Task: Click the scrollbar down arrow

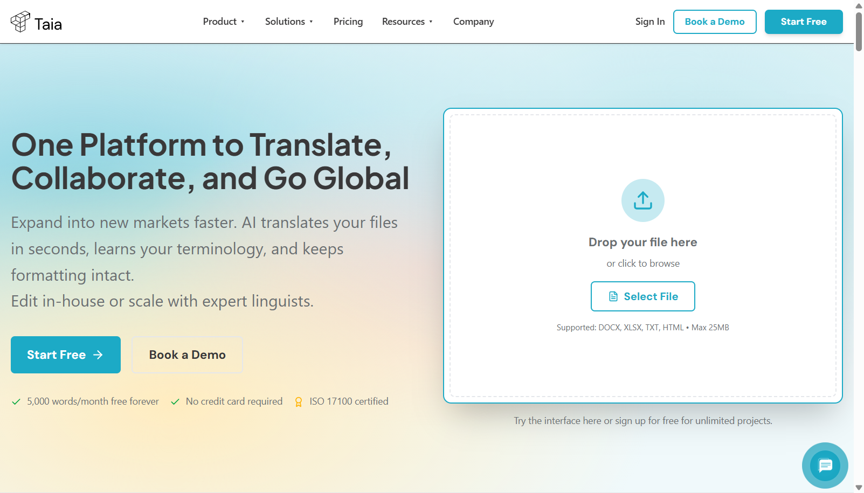Action: point(859,488)
